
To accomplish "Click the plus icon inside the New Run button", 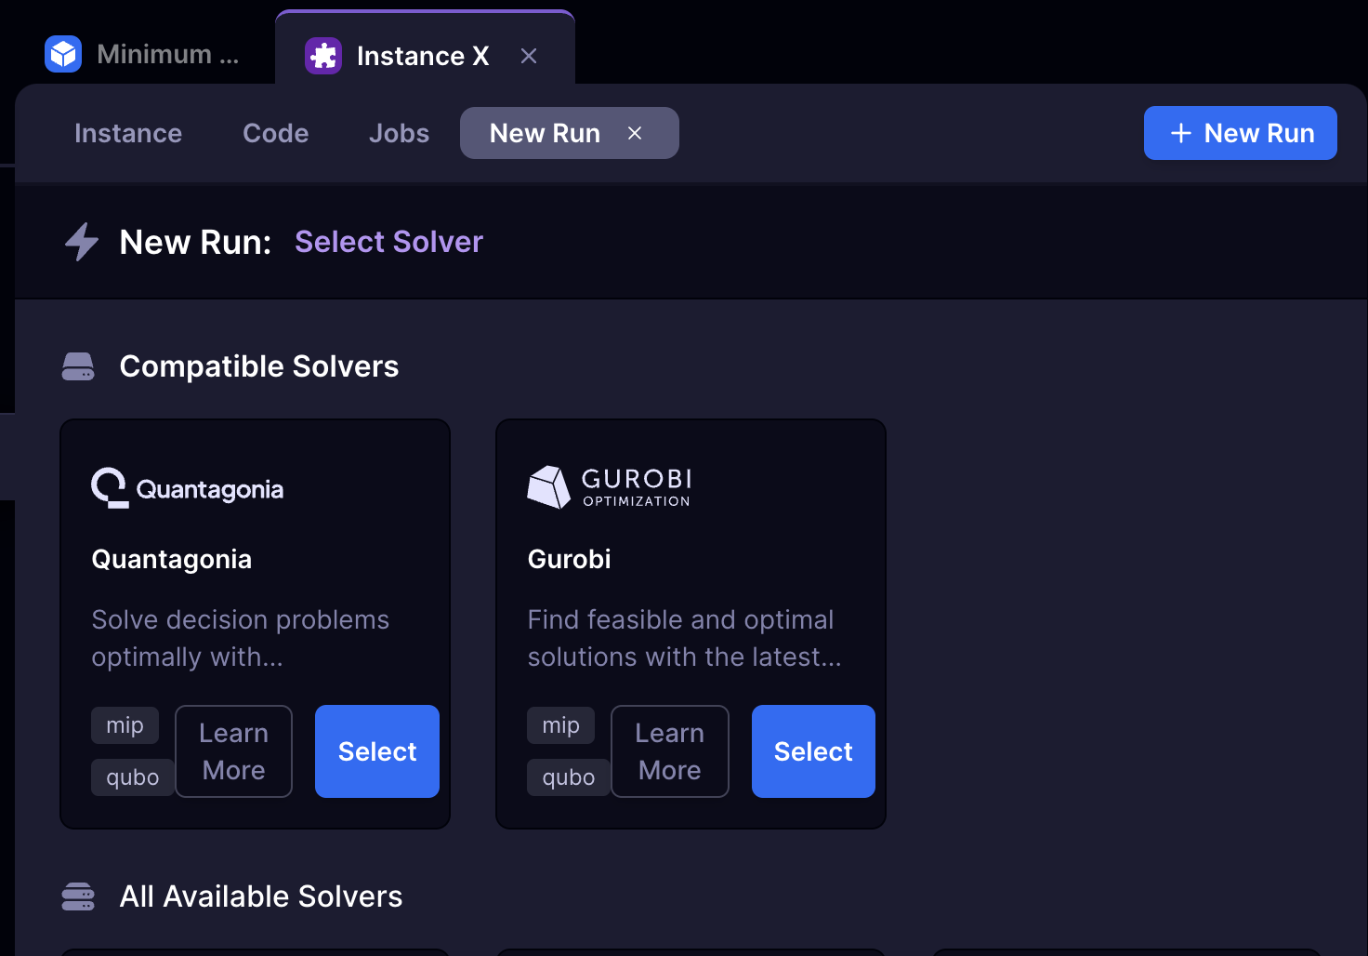I will click(1179, 133).
